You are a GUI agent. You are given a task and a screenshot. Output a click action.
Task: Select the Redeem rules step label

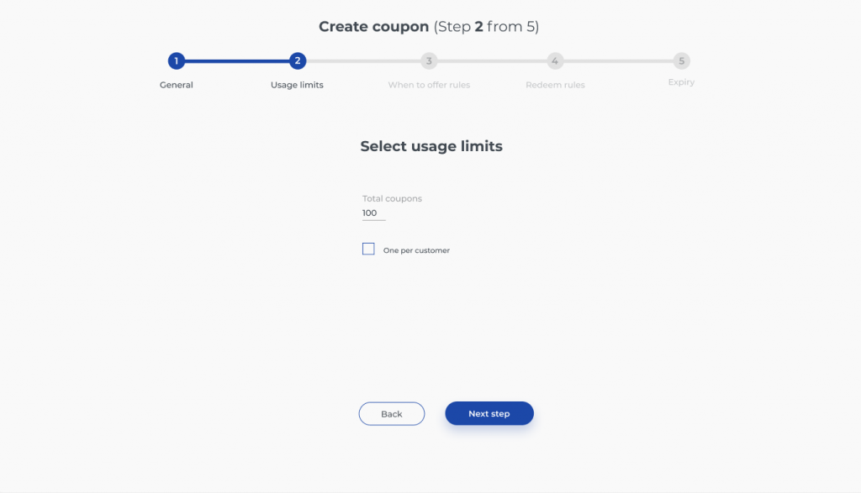click(555, 85)
